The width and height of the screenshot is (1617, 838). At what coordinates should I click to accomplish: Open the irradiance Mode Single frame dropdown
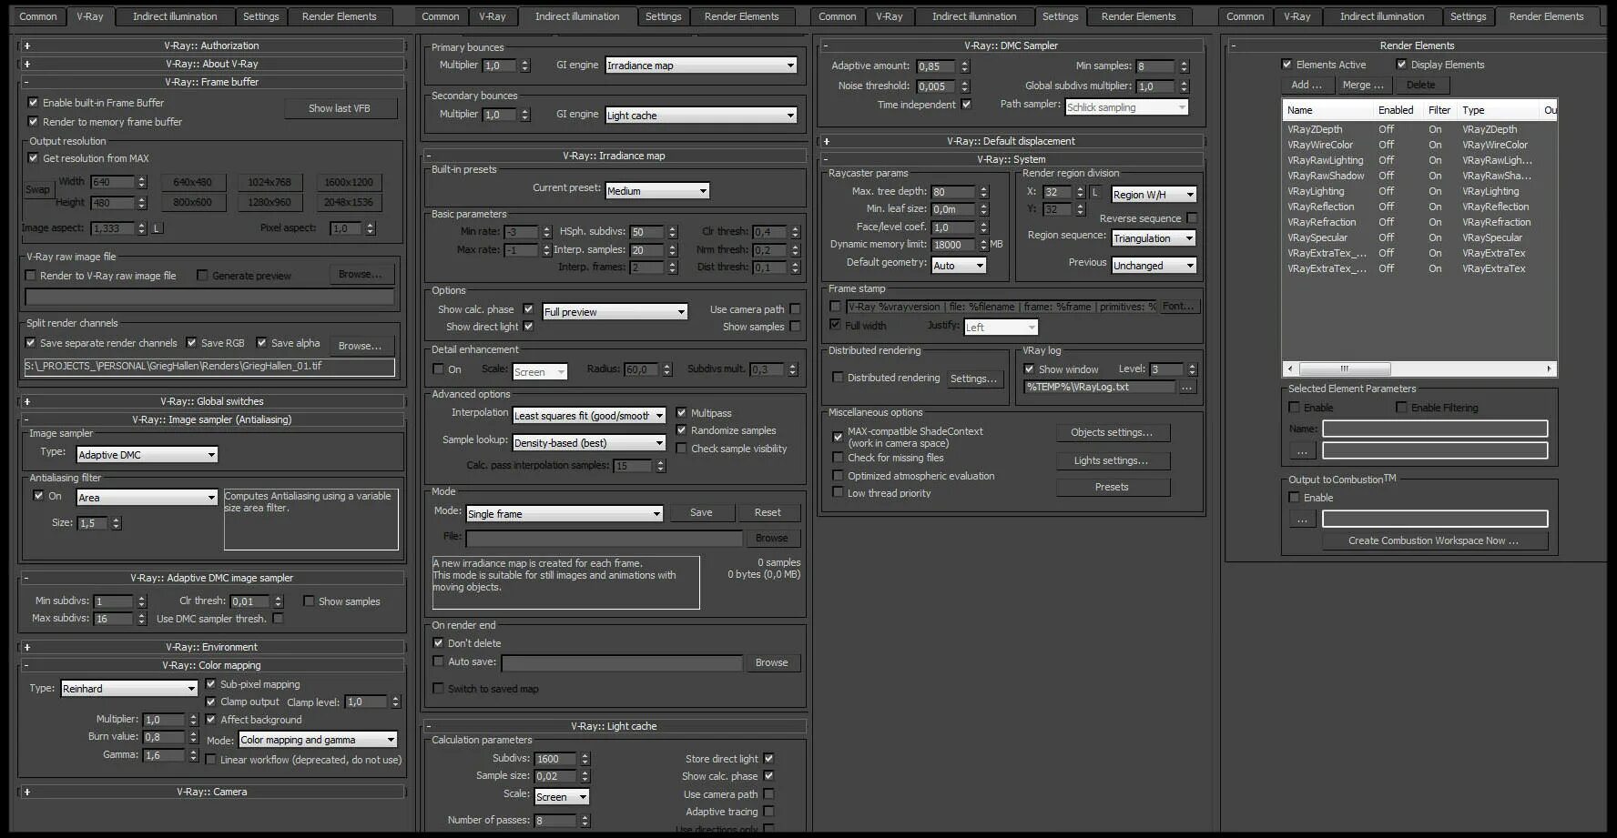click(x=564, y=514)
